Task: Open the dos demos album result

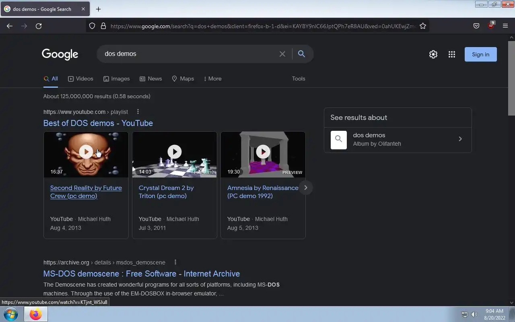Action: pyautogui.click(x=398, y=139)
